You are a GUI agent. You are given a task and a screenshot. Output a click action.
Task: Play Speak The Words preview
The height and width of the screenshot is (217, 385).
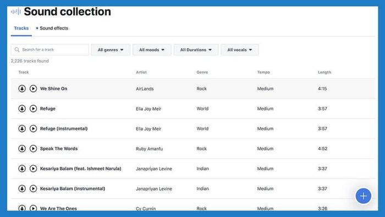(x=33, y=149)
